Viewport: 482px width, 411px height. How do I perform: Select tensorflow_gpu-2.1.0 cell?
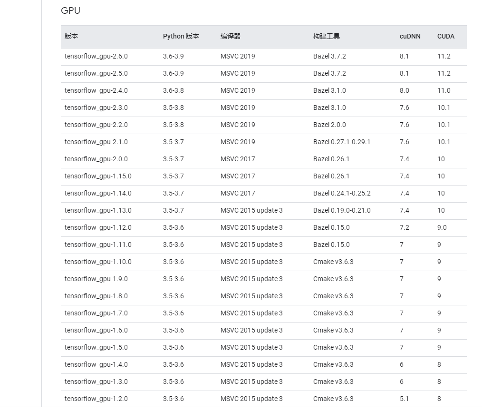[96, 142]
